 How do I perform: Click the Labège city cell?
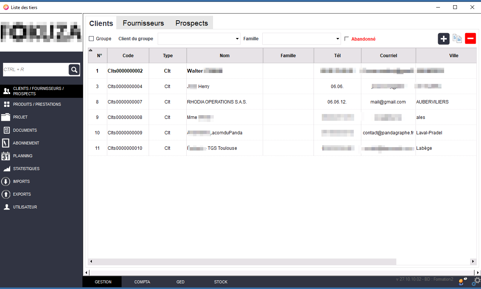tap(446, 148)
